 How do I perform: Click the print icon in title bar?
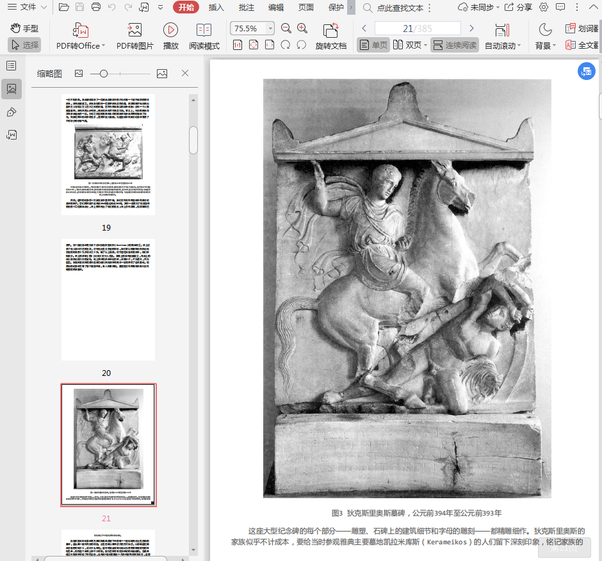coord(96,8)
